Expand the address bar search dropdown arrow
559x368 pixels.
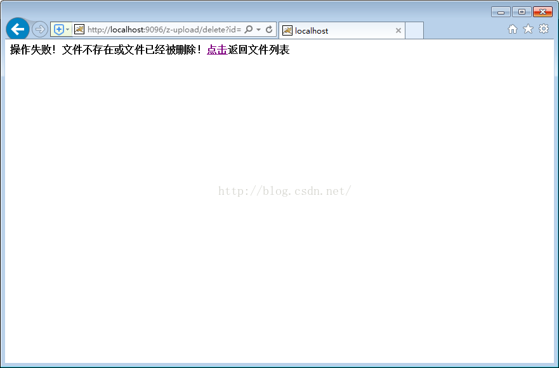[x=259, y=29]
